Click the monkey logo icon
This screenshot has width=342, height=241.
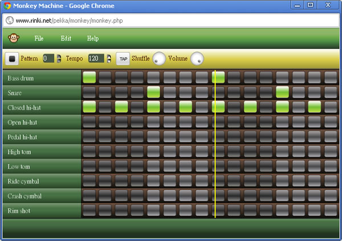click(x=14, y=38)
